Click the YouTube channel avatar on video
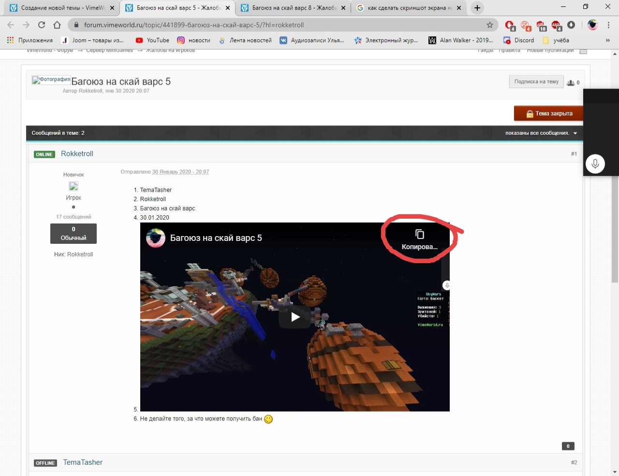 coord(156,238)
